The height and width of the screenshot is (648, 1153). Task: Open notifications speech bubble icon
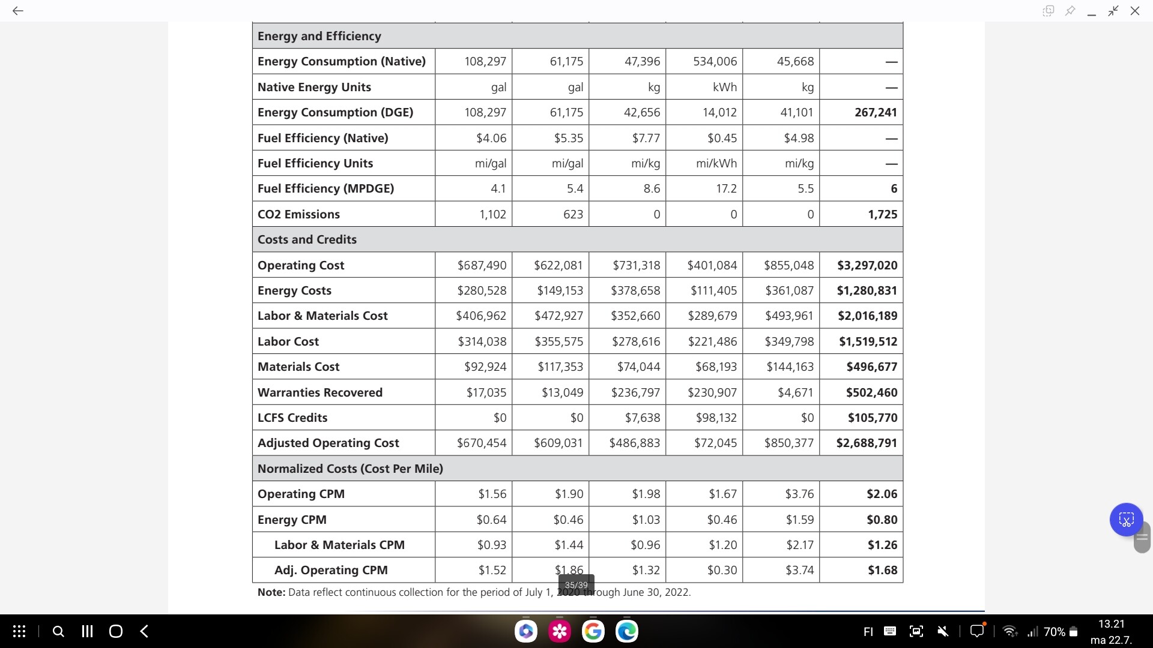[x=978, y=631]
